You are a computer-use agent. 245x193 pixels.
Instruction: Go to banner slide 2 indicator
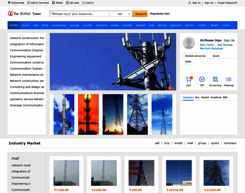point(173,88)
